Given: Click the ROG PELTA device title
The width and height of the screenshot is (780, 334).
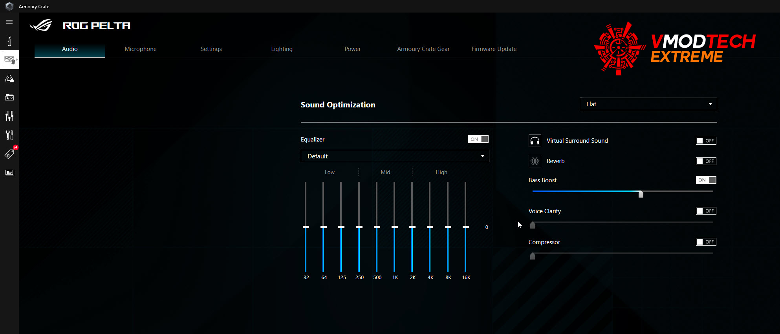Looking at the screenshot, I should pos(97,25).
